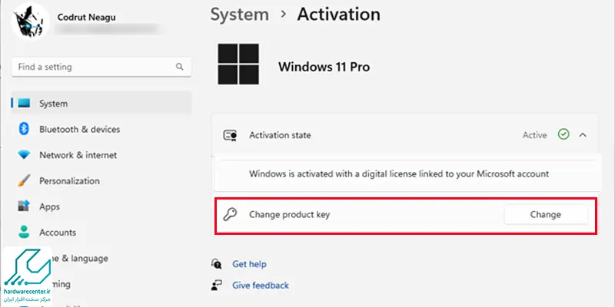Viewport: 615px width, 307px height.
Task: Click the Accounts person icon
Action: pos(24,232)
